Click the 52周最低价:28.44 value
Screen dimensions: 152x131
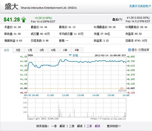(x=136, y=27)
